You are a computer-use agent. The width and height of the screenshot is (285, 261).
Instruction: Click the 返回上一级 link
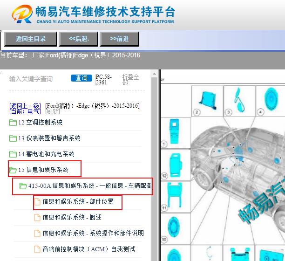(25, 106)
